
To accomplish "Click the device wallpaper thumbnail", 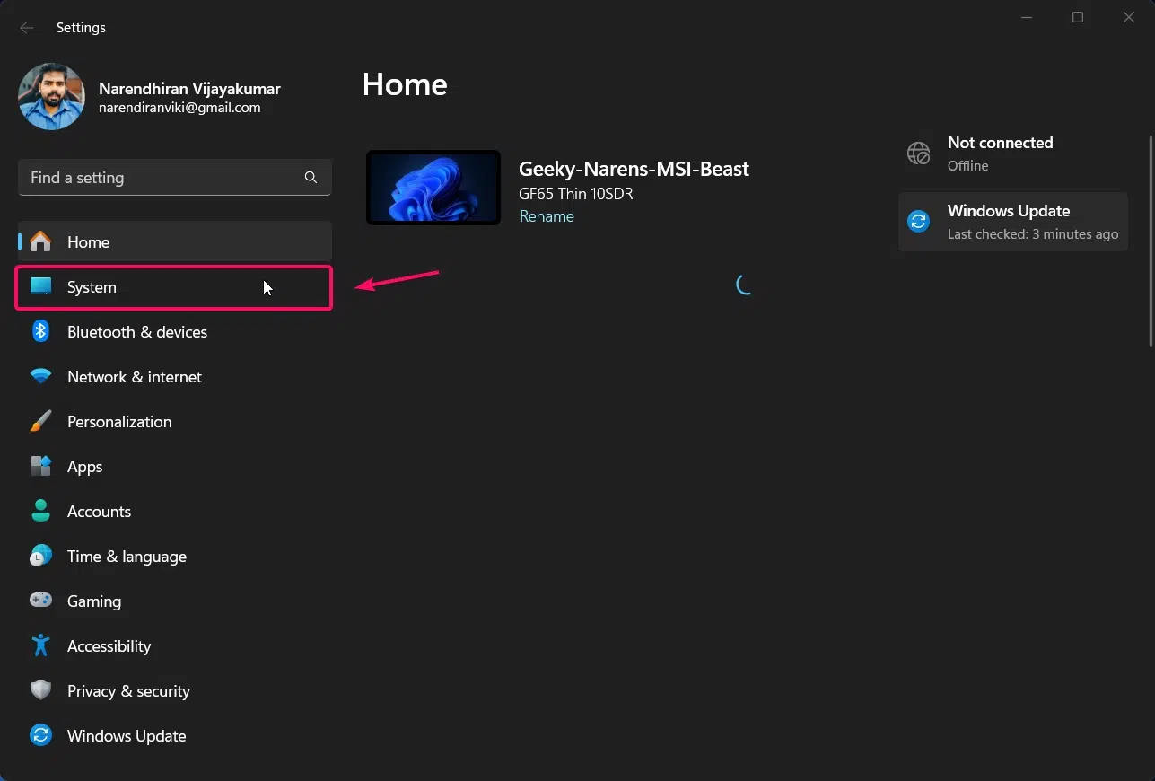I will point(433,188).
